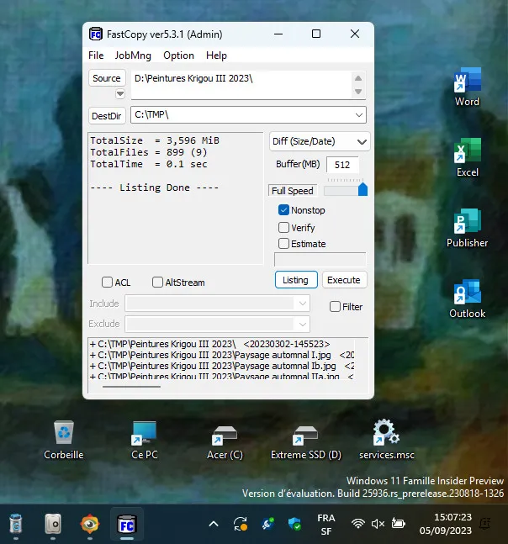The image size is (508, 544).
Task: Open Windows Security shield tray icon
Action: 294,524
